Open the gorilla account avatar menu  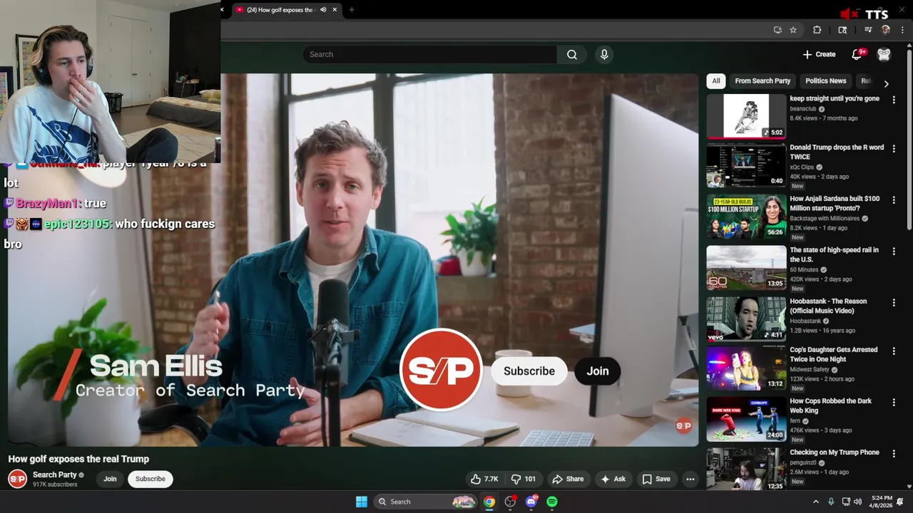click(x=884, y=54)
